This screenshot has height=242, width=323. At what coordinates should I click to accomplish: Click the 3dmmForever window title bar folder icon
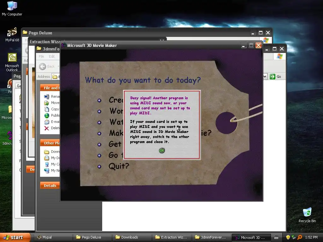coord(39,49)
